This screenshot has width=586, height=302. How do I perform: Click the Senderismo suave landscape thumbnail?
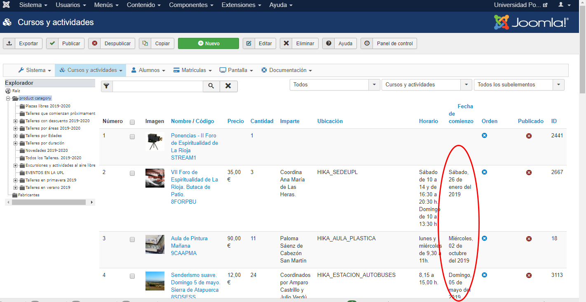point(155,281)
